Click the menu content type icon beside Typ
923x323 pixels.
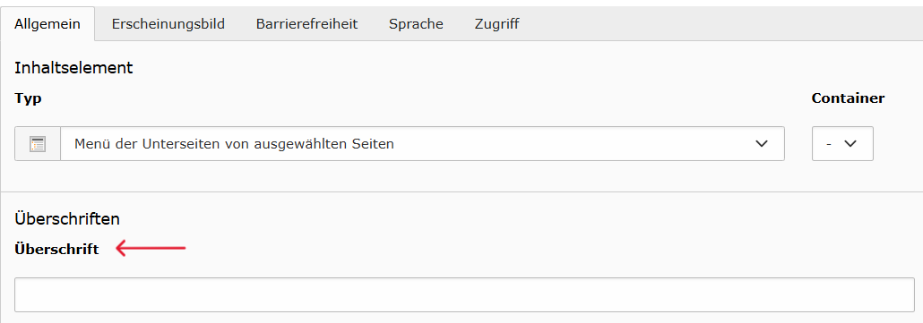coord(38,144)
